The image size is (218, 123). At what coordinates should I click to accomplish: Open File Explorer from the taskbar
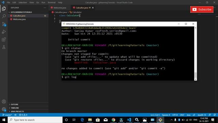(x=90, y=120)
